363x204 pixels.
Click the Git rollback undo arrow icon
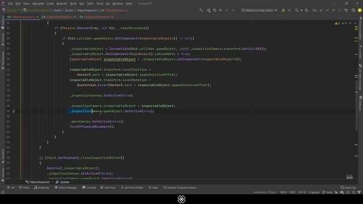point(346,10)
